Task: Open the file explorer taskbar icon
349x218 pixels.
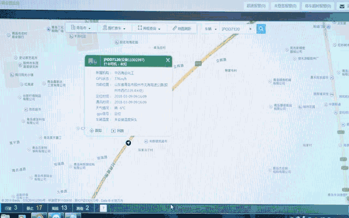Action: 5,216
